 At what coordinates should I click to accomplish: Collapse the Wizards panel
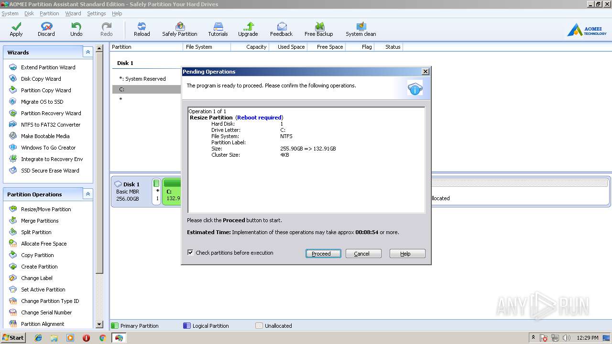tap(88, 52)
